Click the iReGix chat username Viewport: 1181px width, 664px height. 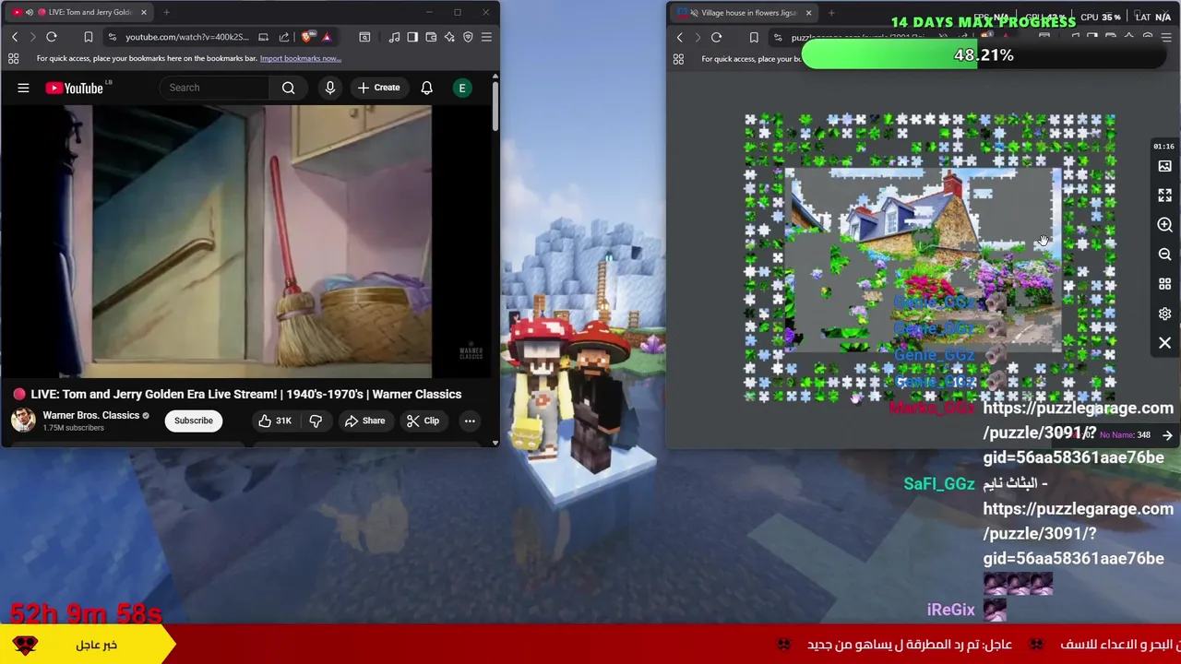pos(950,610)
